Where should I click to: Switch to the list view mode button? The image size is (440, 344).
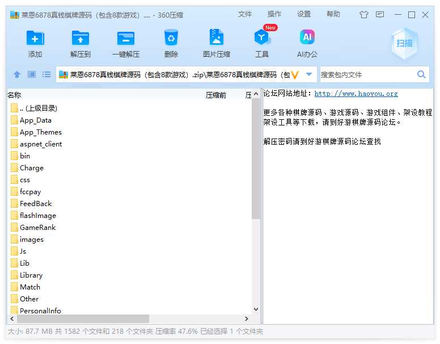(46, 74)
